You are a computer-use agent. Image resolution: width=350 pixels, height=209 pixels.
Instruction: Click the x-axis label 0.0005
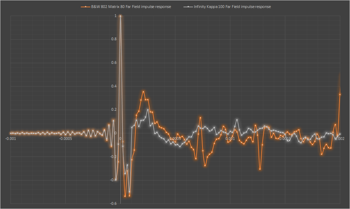click(x=175, y=139)
